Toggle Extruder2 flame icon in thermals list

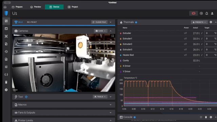pyautogui.click(x=121, y=44)
